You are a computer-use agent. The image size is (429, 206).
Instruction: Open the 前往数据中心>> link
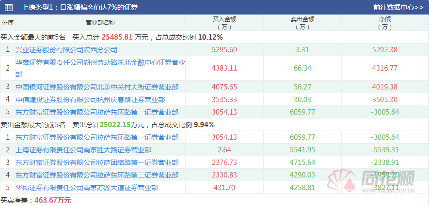pyautogui.click(x=398, y=7)
